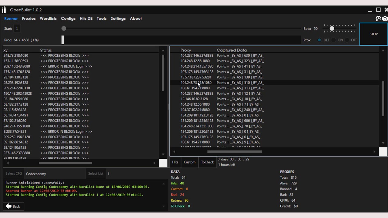Switch to the Custom tab
Image resolution: width=388 pixels, height=218 pixels.
tap(189, 162)
